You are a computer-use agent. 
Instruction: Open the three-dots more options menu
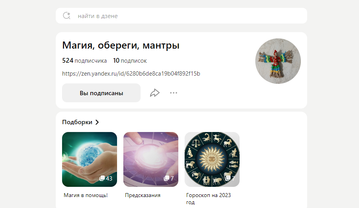pos(174,93)
